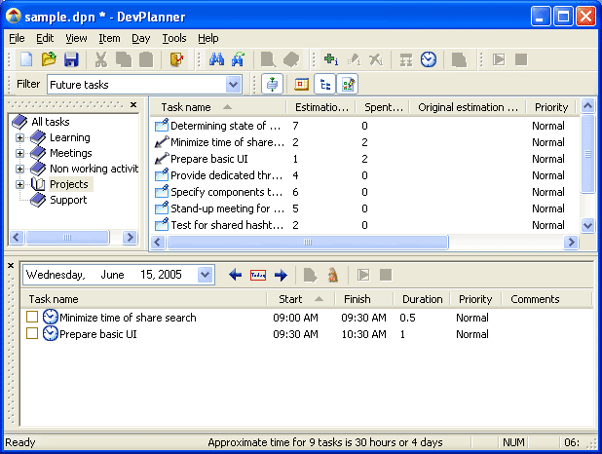The image size is (602, 454).
Task: Sort by Original estimation column header
Action: coord(468,107)
